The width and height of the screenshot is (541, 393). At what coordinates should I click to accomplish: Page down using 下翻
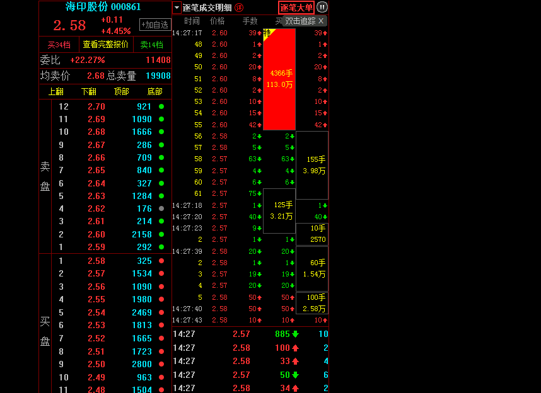click(88, 91)
